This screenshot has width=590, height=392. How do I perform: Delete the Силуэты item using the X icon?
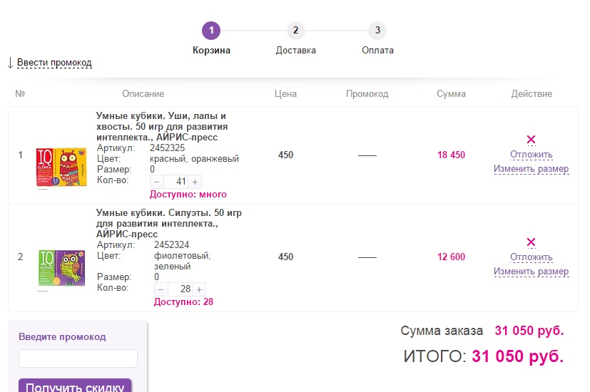pos(531,242)
